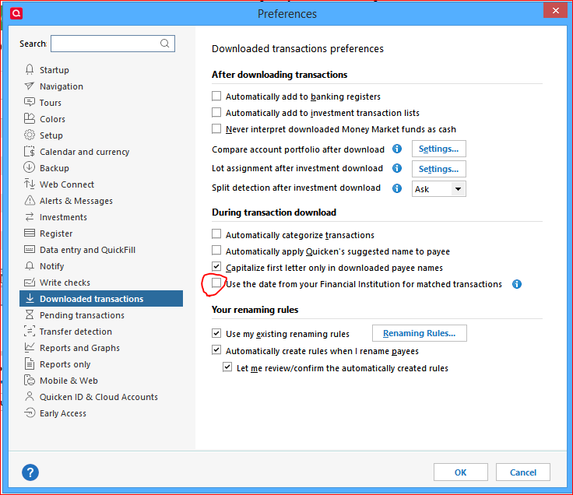Open Settings for Compare account portfolio
This screenshot has width=573, height=495.
coord(438,149)
